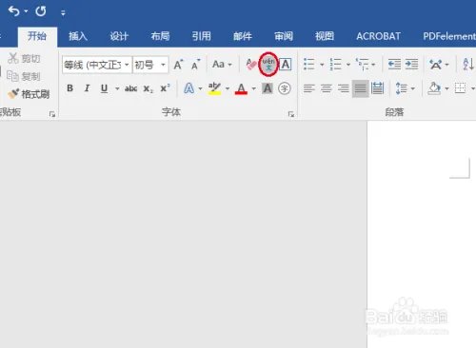The image size is (476, 348).
Task: Open the 邮件 tab
Action: tap(243, 36)
